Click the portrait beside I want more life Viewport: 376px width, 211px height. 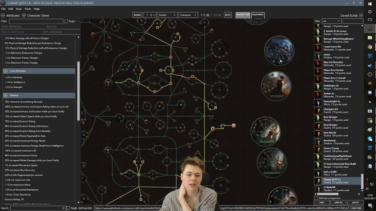tap(318, 48)
